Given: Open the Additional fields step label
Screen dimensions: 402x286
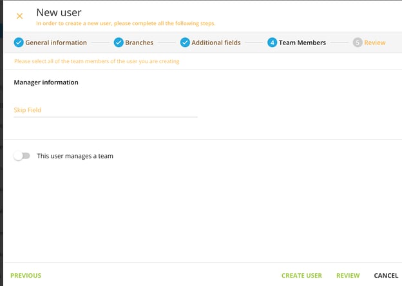Looking at the screenshot, I should click(216, 43).
